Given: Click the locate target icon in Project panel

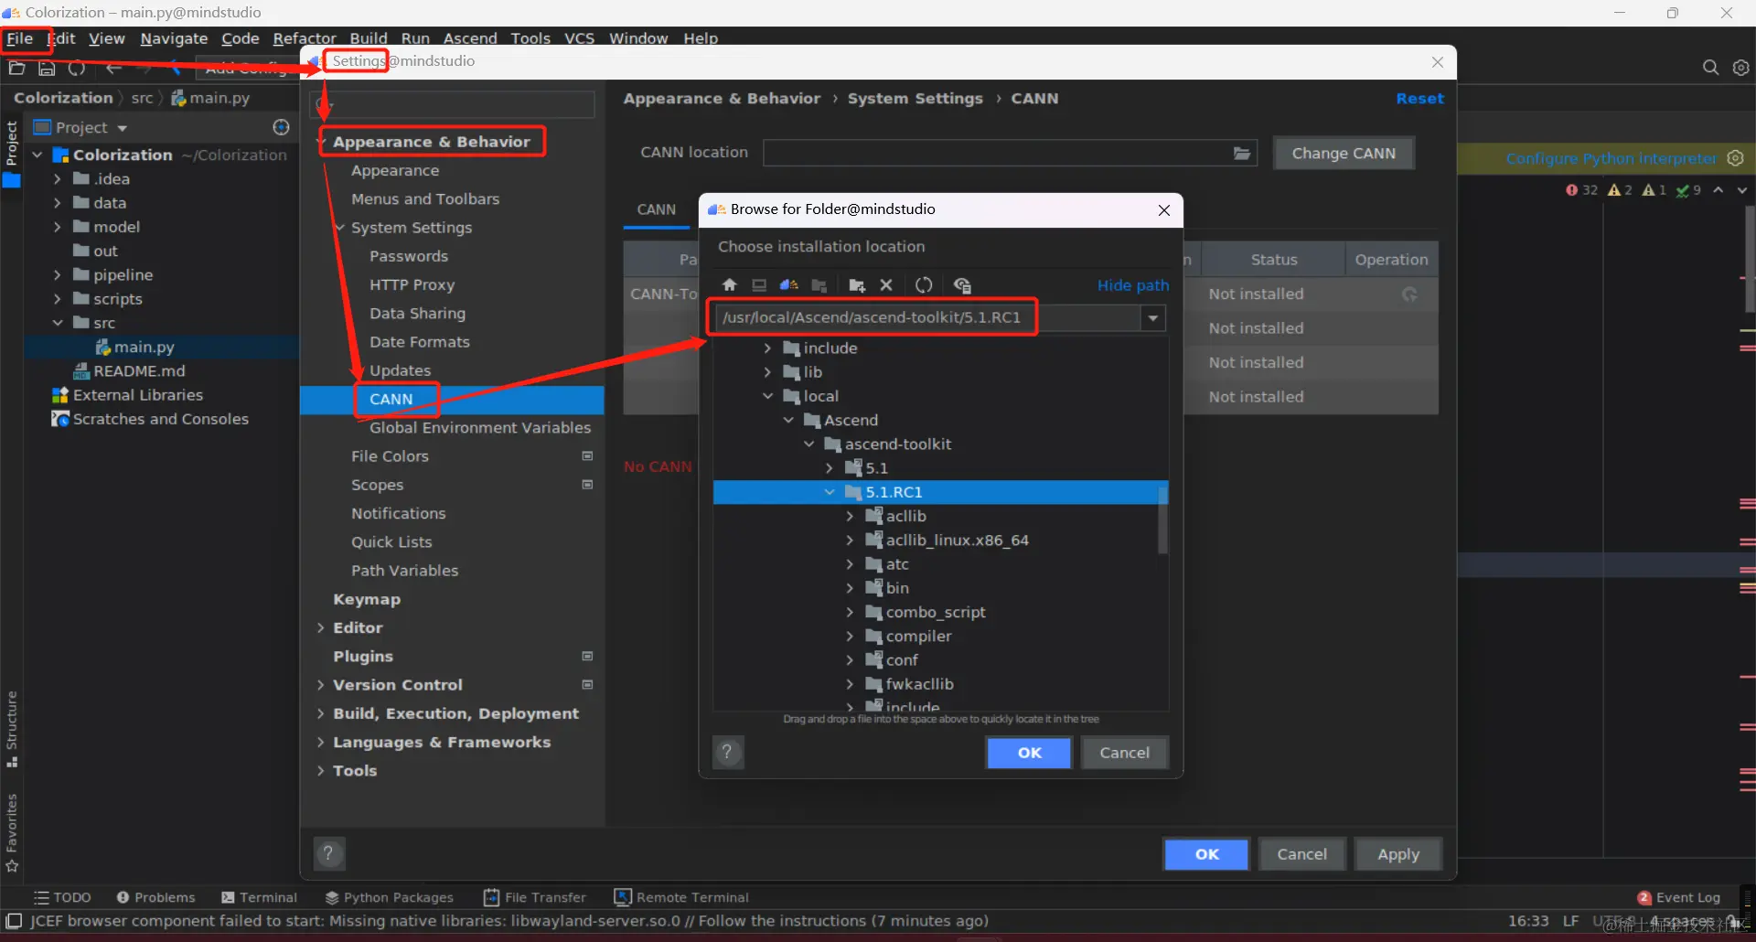Looking at the screenshot, I should 282,127.
